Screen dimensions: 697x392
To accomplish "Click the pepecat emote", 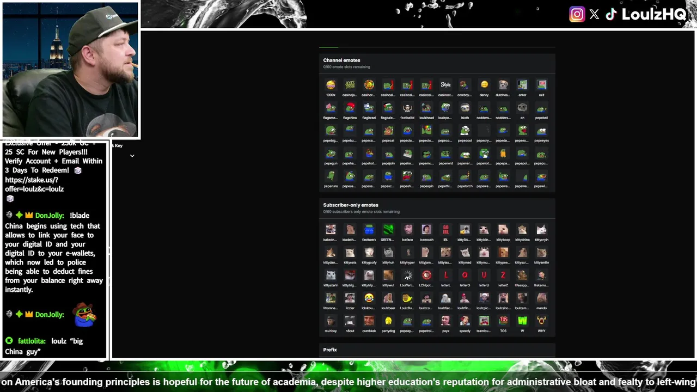I will (388, 131).
